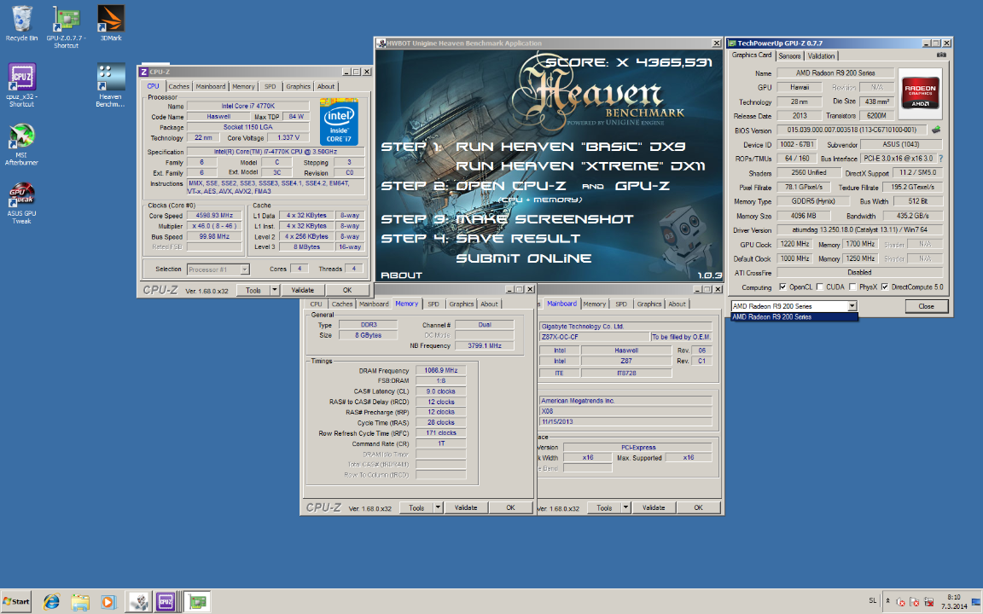Click Validate in the CPU-Z Mainboard window

[x=654, y=508]
